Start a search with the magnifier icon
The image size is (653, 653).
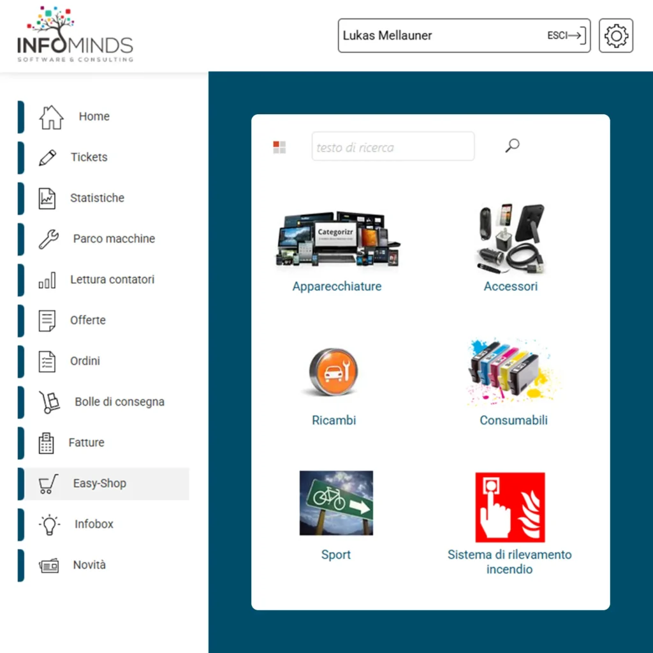pyautogui.click(x=511, y=146)
